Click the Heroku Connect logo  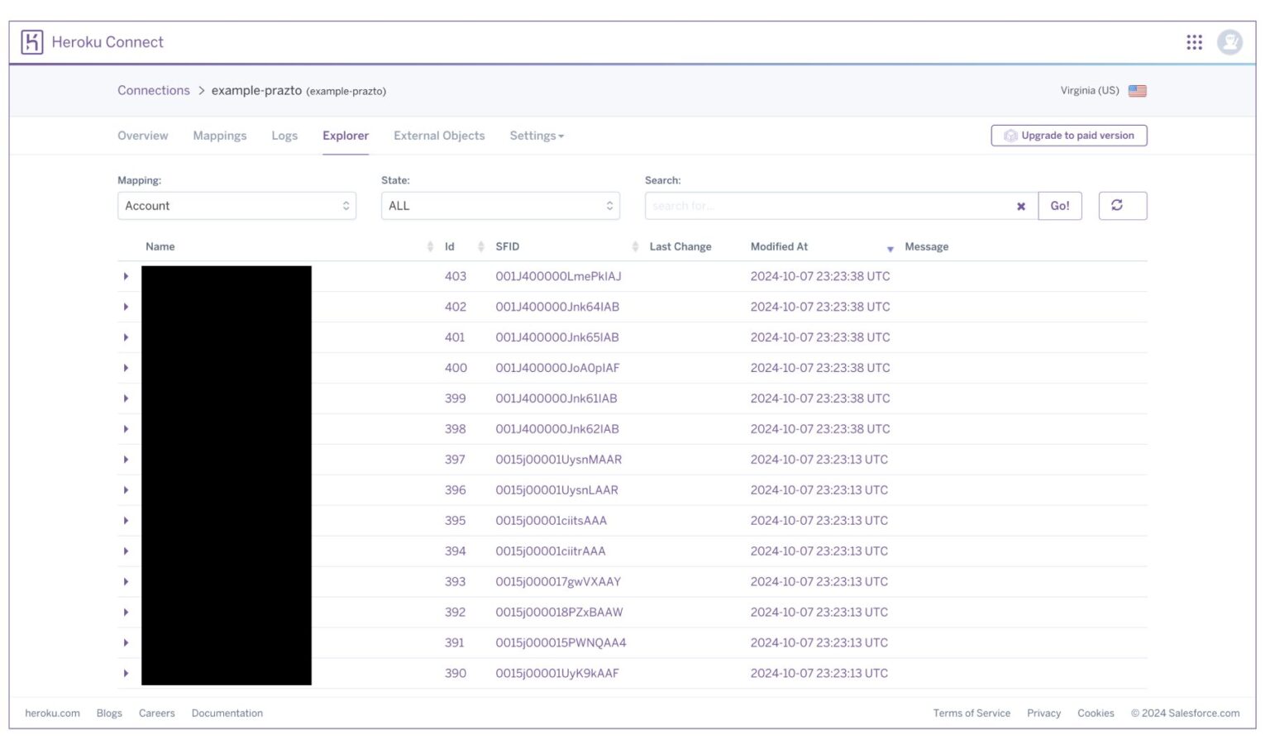[x=32, y=41]
